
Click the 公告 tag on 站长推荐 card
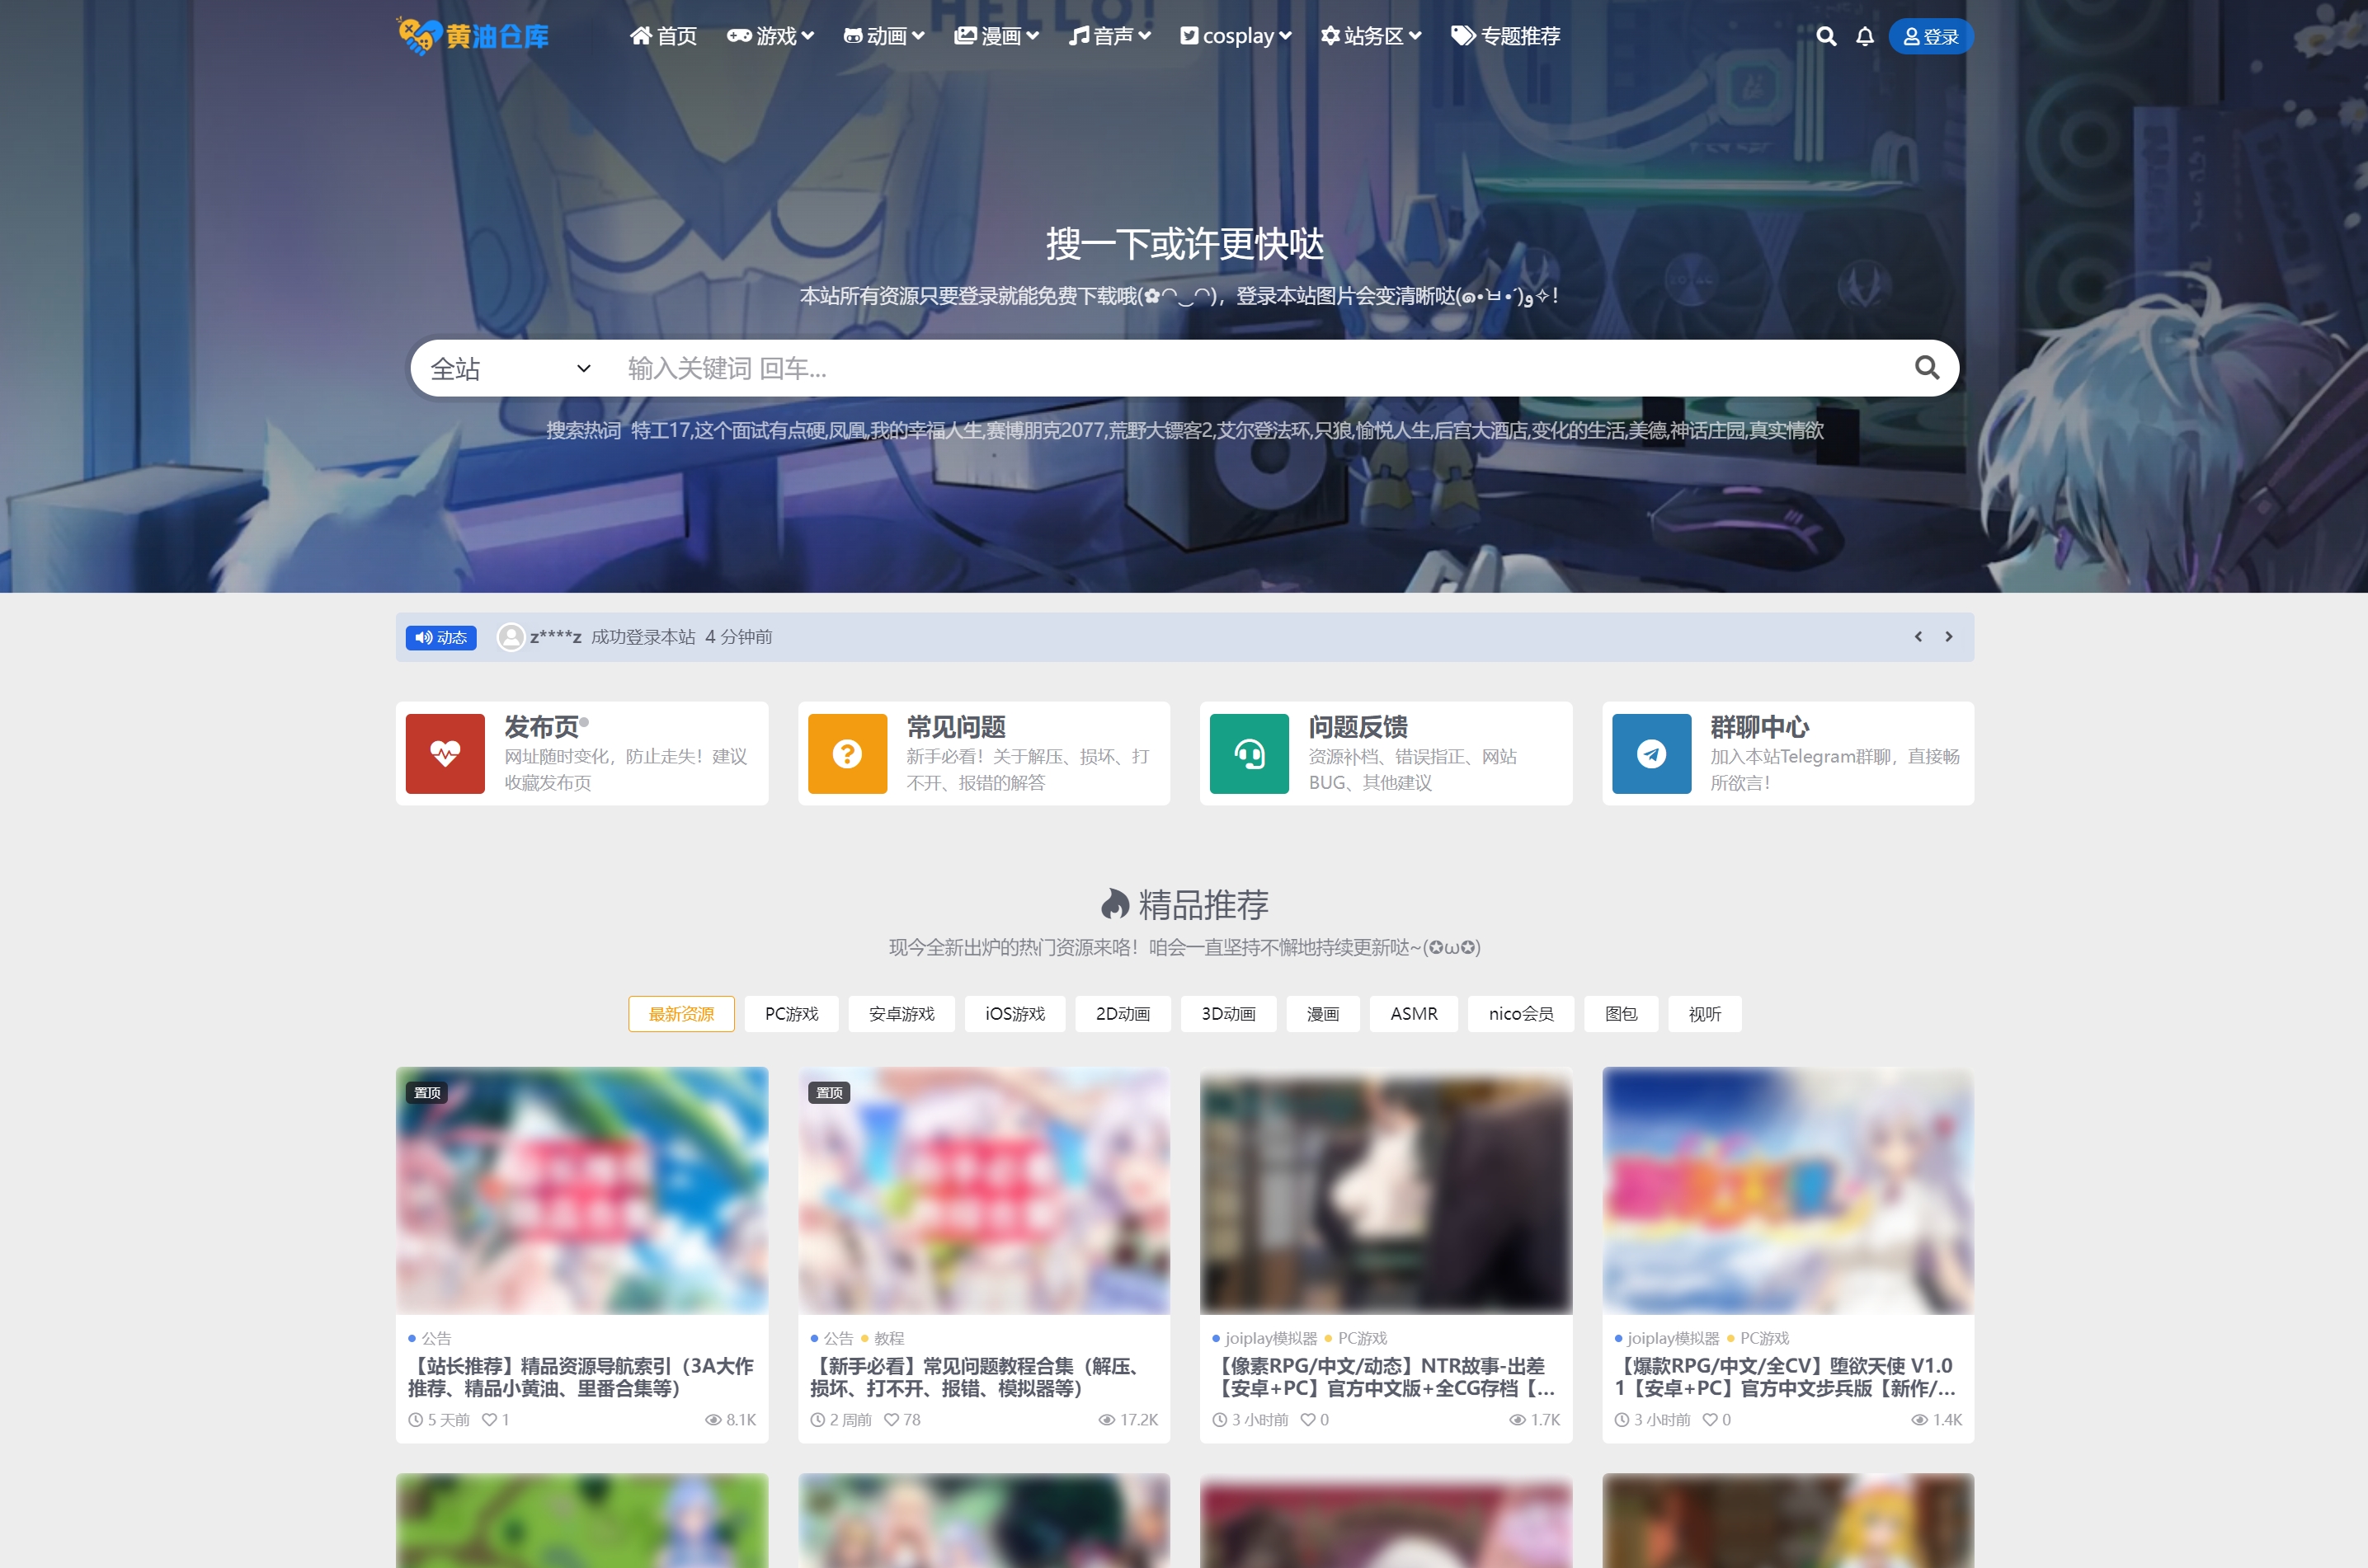point(436,1338)
